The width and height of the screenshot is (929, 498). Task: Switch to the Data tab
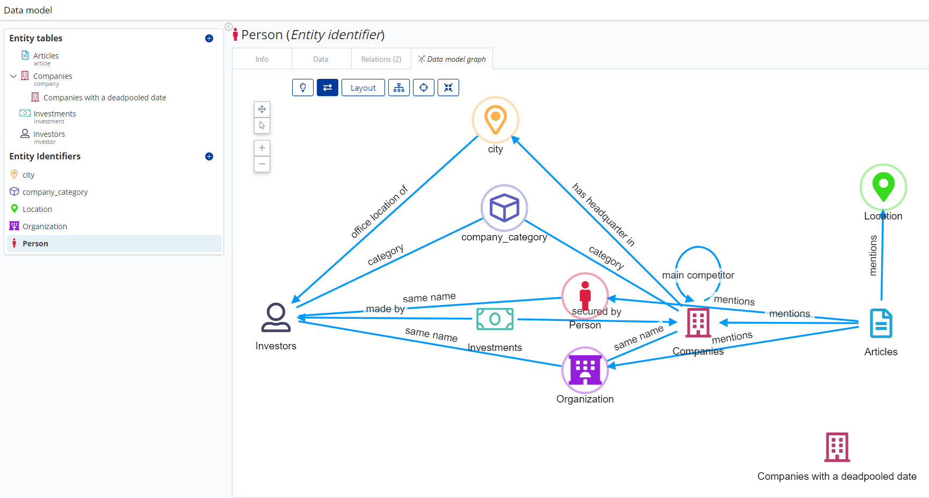pos(321,58)
